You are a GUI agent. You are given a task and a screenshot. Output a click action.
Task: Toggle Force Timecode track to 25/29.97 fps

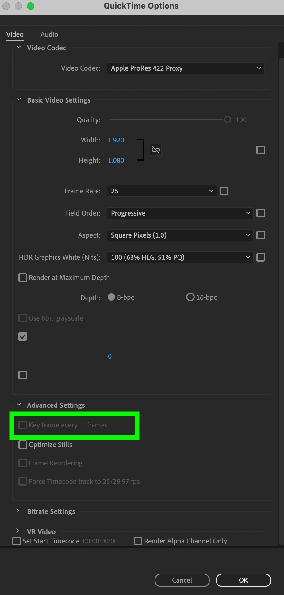click(x=23, y=481)
